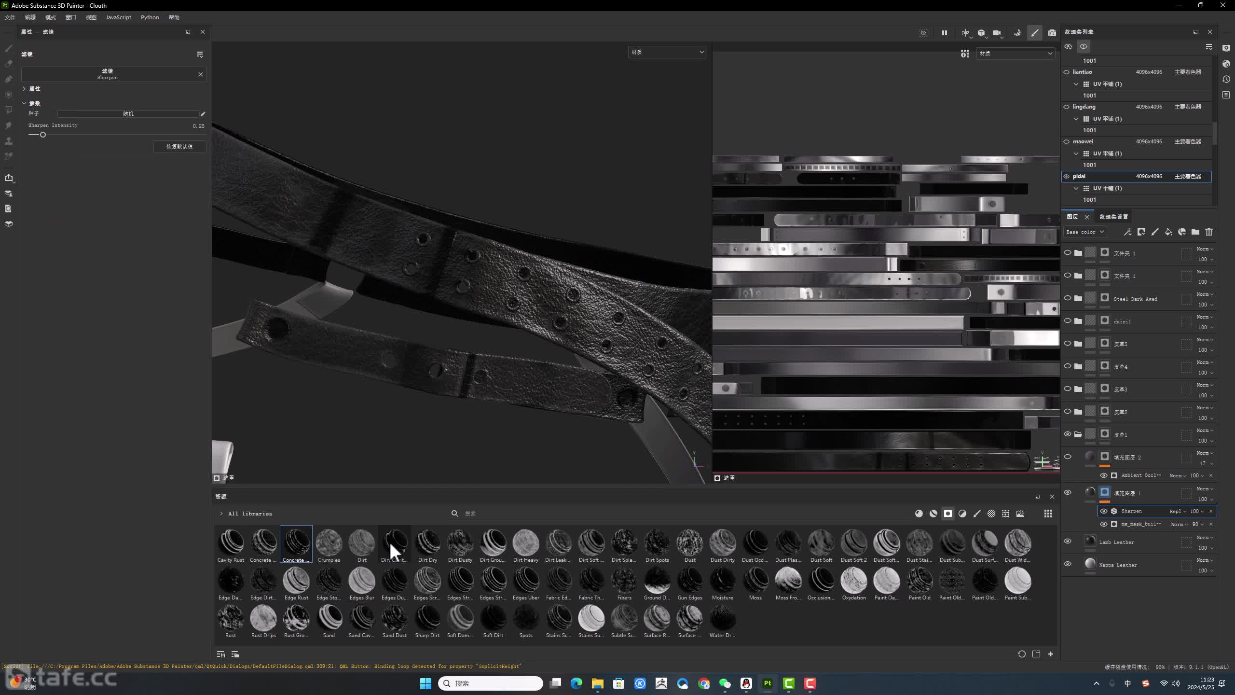The width and height of the screenshot is (1235, 695).
Task: Click the video camera icon in viewport toolbar
Action: pos(997,33)
